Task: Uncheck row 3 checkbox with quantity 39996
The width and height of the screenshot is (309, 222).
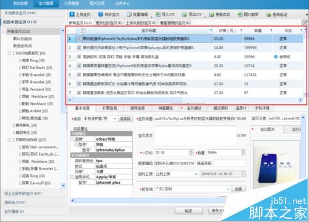Action: (x=79, y=57)
